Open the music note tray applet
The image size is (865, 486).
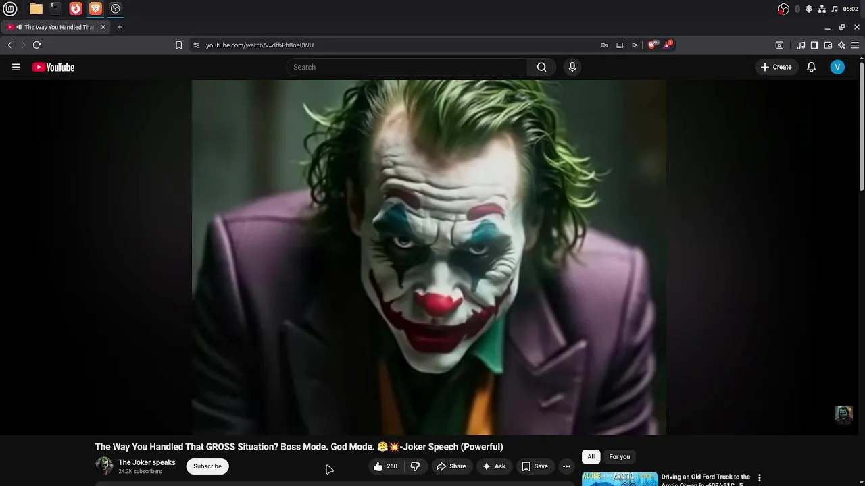(835, 9)
